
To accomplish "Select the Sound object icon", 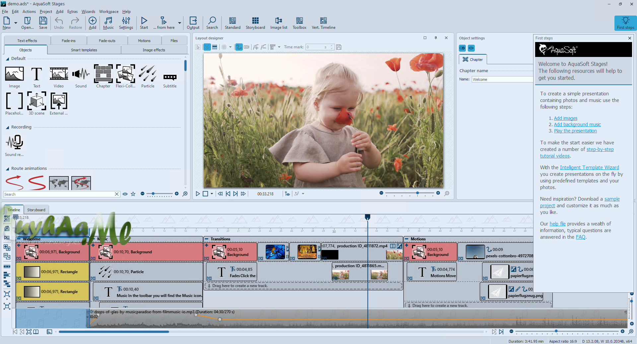I will click(81, 77).
